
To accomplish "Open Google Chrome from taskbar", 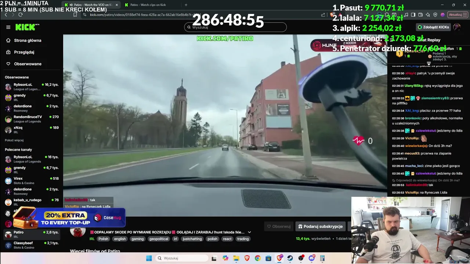I will [x=258, y=258].
